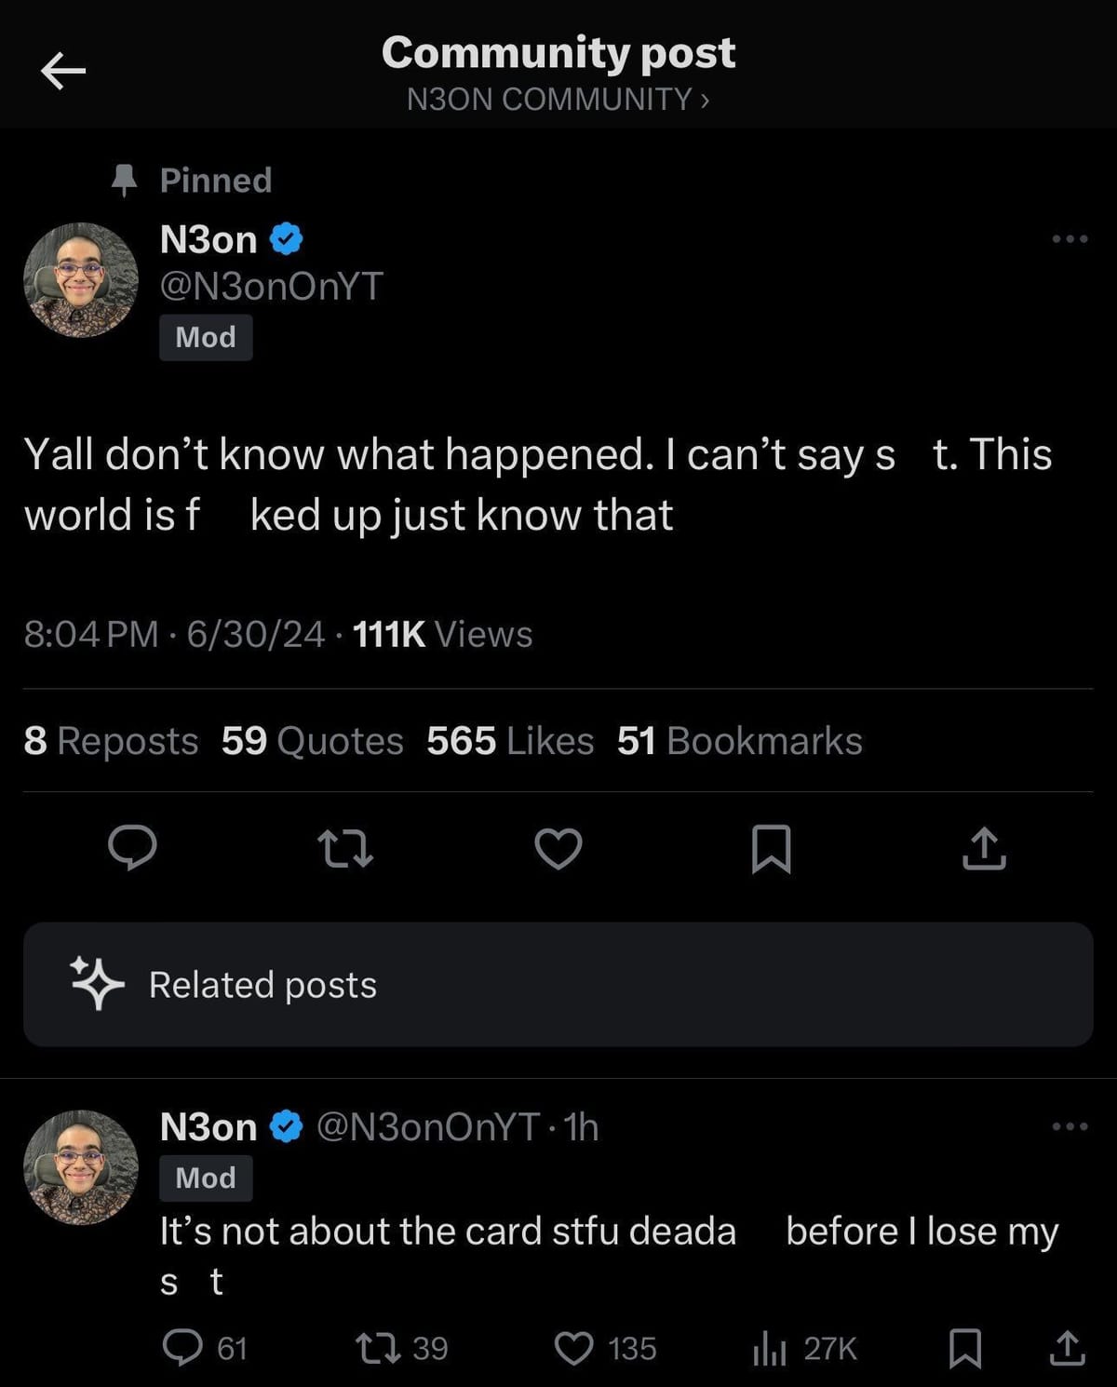Share the pinned post
Image resolution: width=1117 pixels, height=1387 pixels.
984,848
